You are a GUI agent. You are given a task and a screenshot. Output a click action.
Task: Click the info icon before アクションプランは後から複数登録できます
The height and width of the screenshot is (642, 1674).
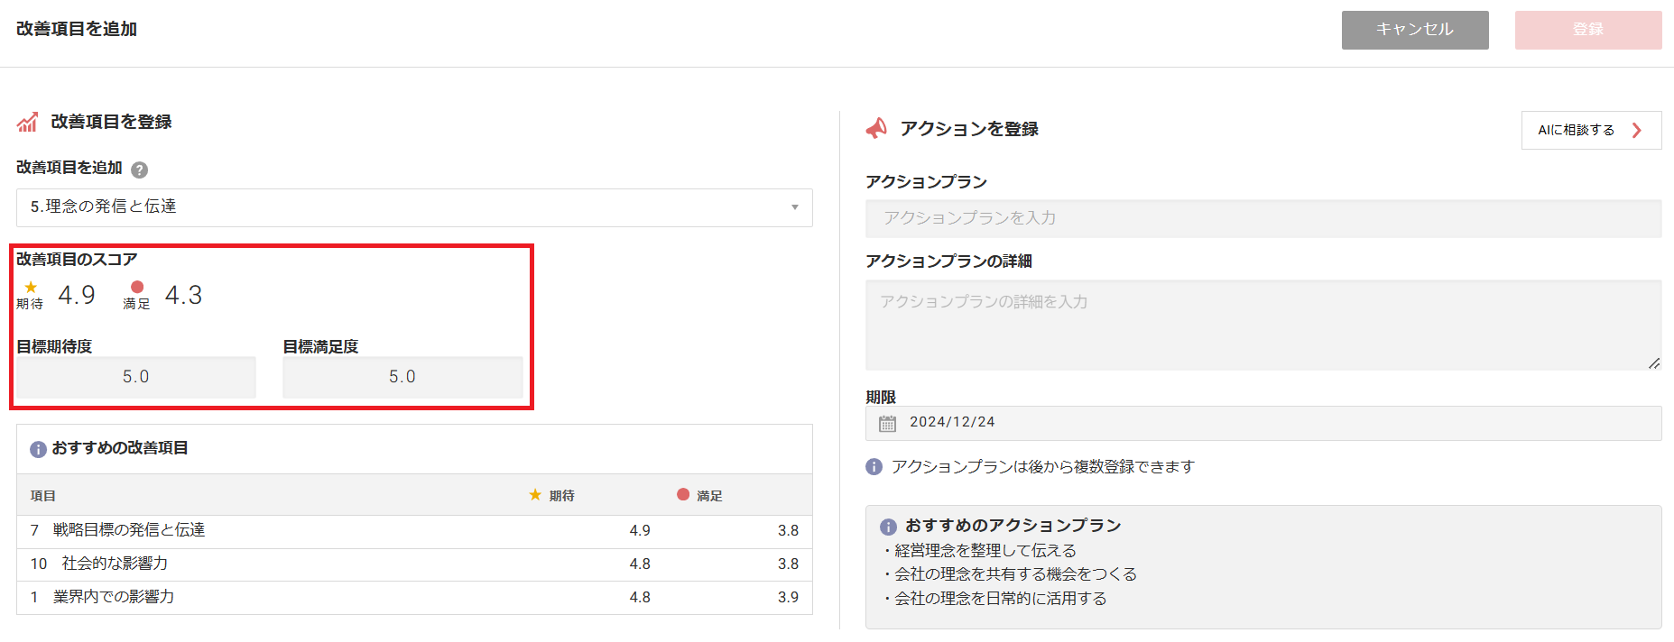[x=874, y=467]
